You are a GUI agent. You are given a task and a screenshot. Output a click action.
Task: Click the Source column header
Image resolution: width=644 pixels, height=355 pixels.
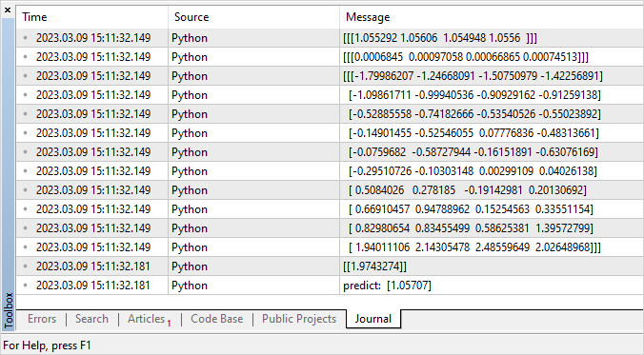point(253,17)
